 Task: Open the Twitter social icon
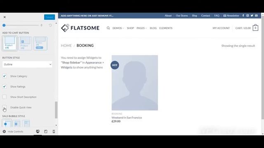tap(252, 16)
